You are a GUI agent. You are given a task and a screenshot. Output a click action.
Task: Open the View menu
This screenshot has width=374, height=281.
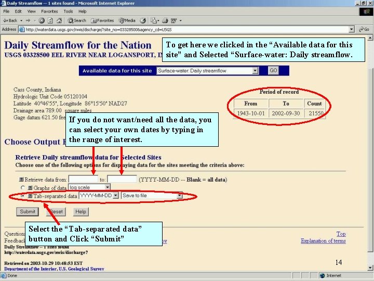point(31,11)
